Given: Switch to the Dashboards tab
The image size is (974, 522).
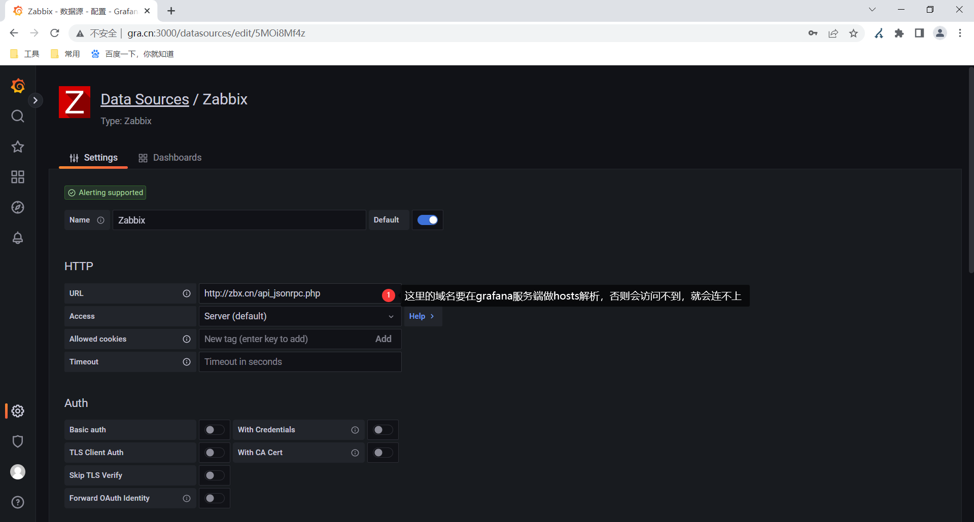Looking at the screenshot, I should pyautogui.click(x=170, y=158).
